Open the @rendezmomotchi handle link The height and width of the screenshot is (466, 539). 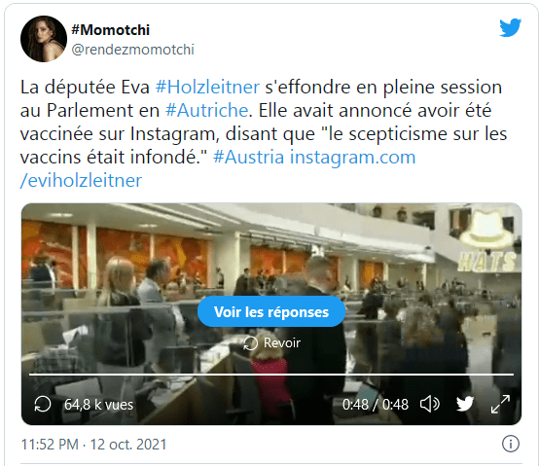[x=132, y=50]
